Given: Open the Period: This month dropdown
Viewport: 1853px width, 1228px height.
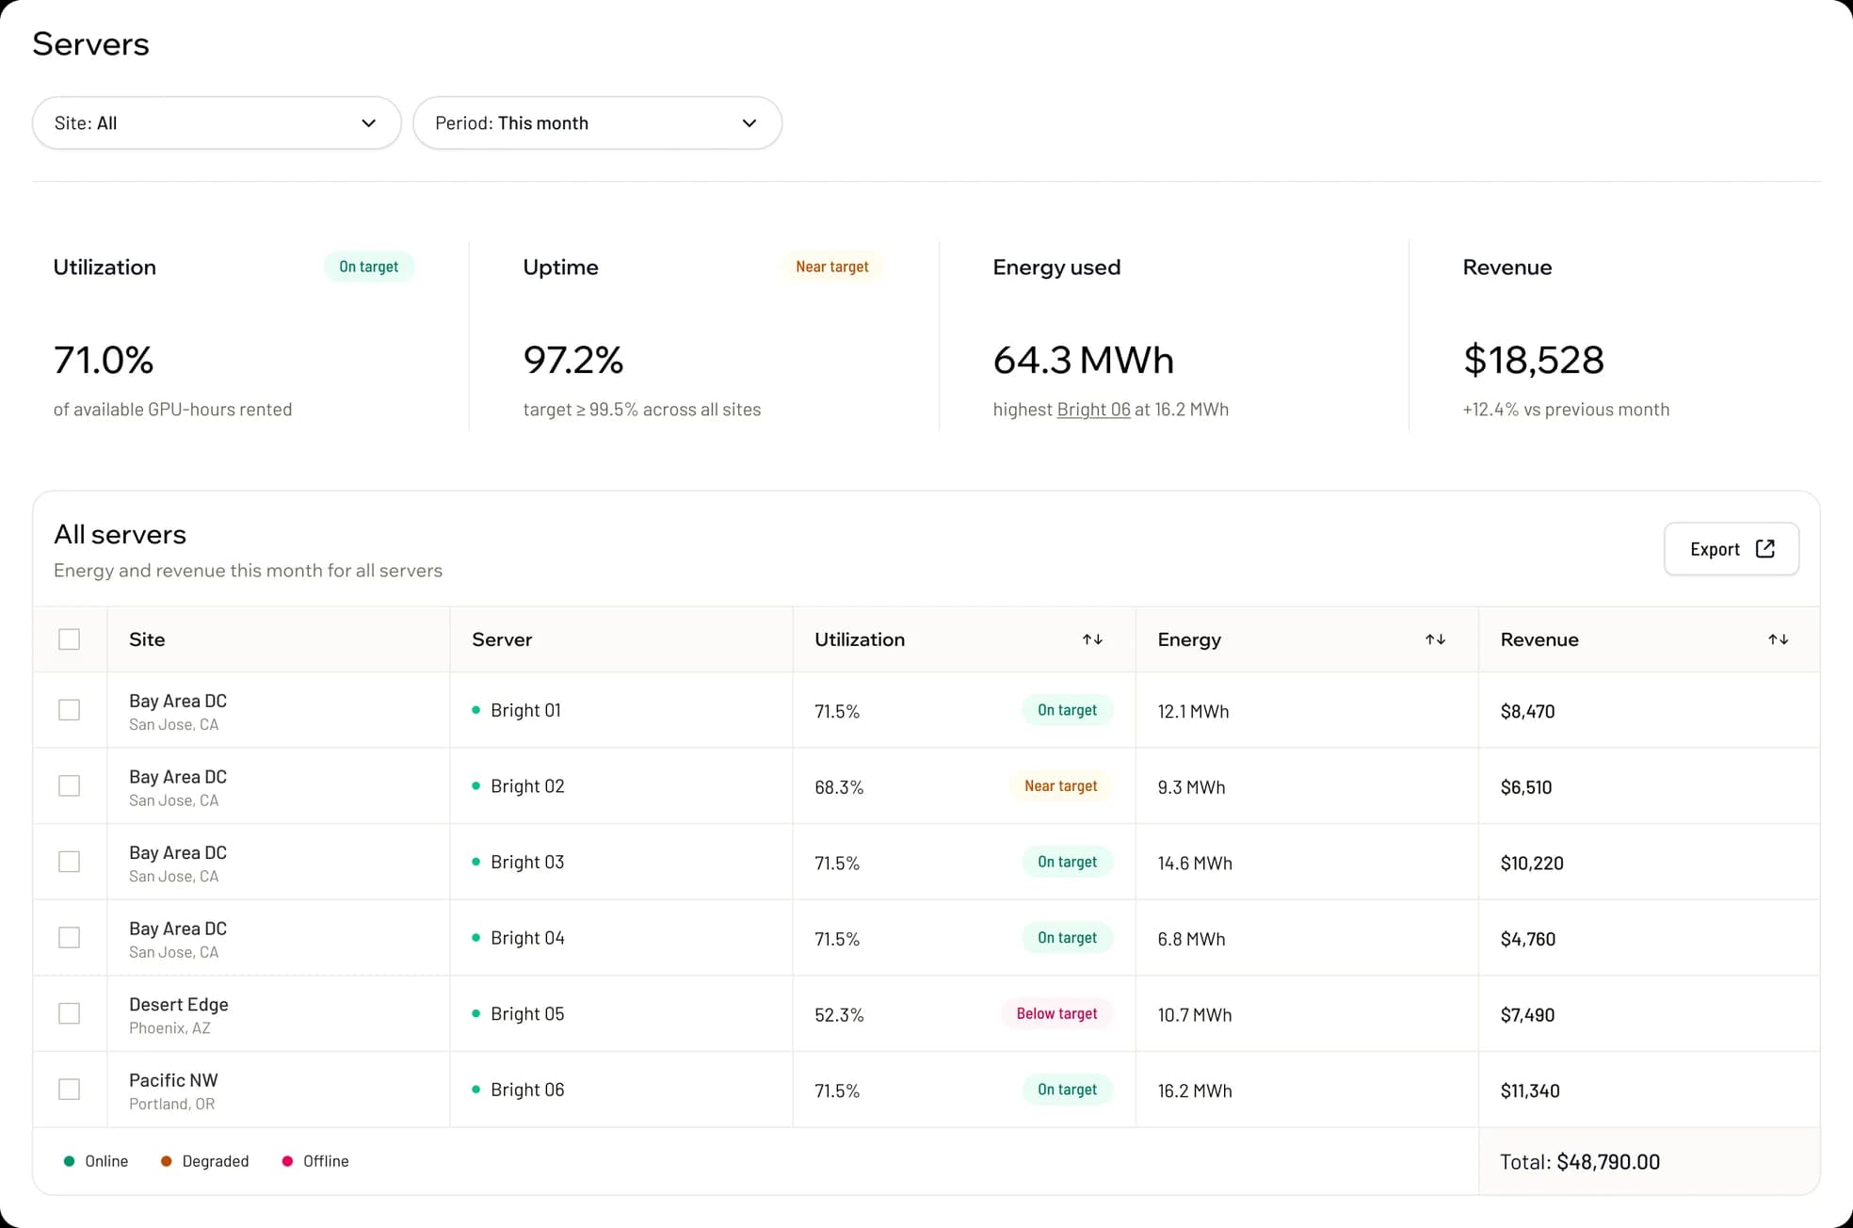Looking at the screenshot, I should pos(597,122).
